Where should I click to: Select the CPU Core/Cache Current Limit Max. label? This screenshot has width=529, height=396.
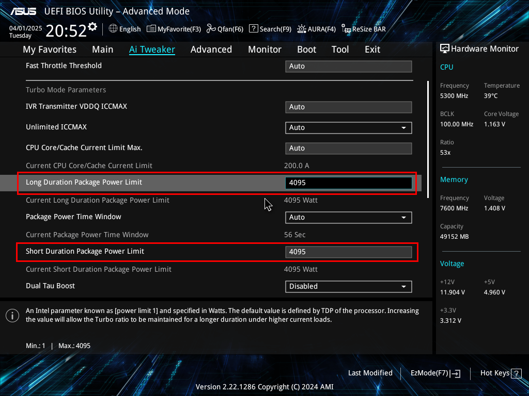tap(84, 148)
